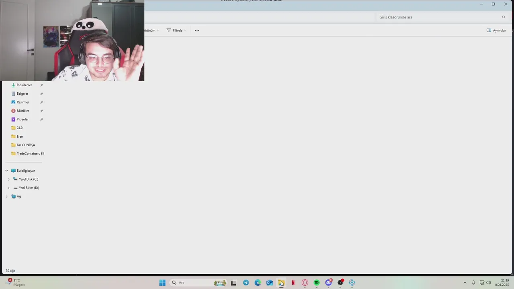Open the FALCONİFŞA folder
Screen dimensions: 514x289
26,145
